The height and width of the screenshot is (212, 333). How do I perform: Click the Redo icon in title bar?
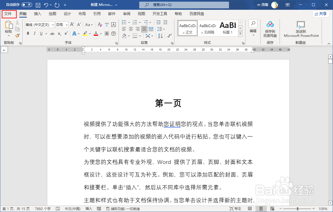pos(57,5)
